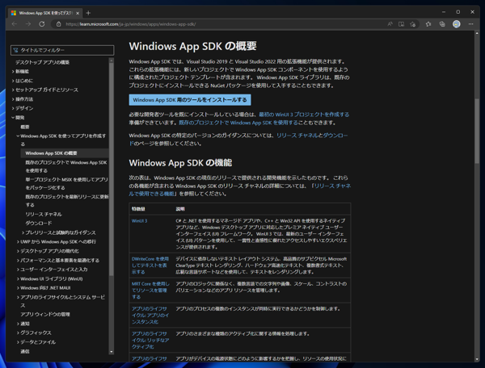Screen dimensions: 485x368
Task: Click the address bar URL learn.microsoft.com
Action: (130, 24)
